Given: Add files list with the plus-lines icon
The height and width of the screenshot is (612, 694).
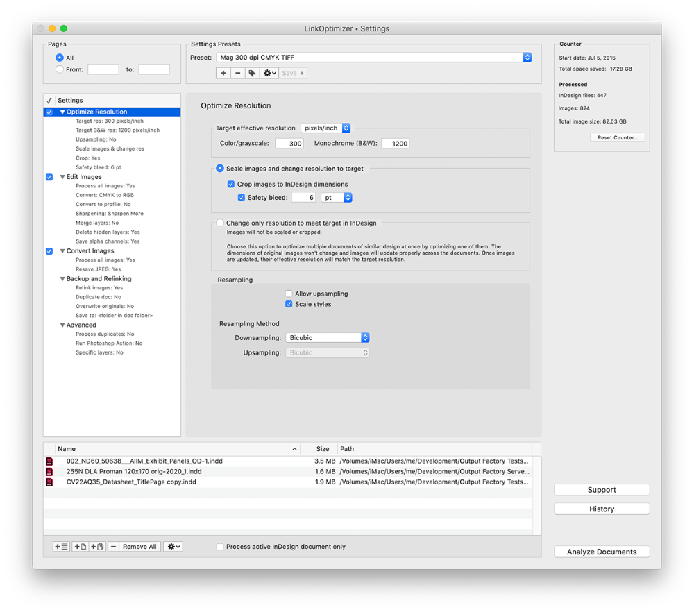Looking at the screenshot, I should click(x=61, y=547).
